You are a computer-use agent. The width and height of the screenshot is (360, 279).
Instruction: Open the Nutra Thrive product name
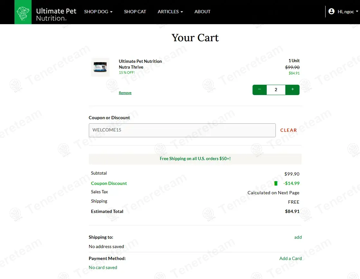[x=140, y=64]
